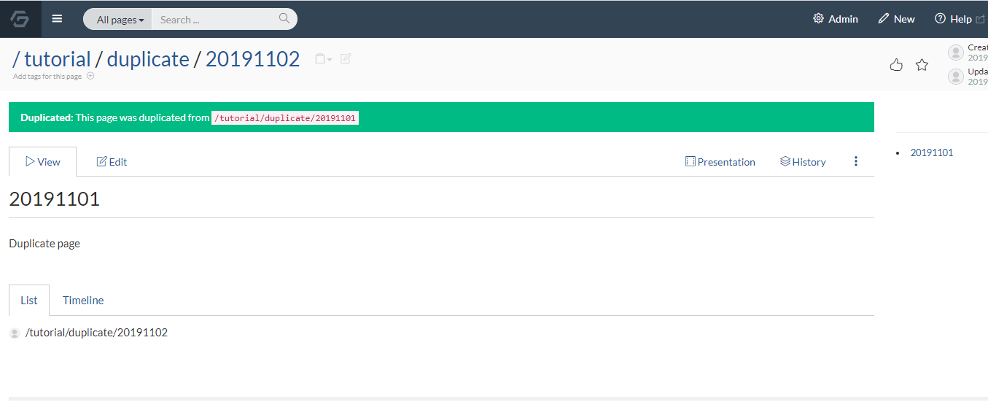Click the edit page path icon
Screen dimensions: 988x402
[x=346, y=58]
